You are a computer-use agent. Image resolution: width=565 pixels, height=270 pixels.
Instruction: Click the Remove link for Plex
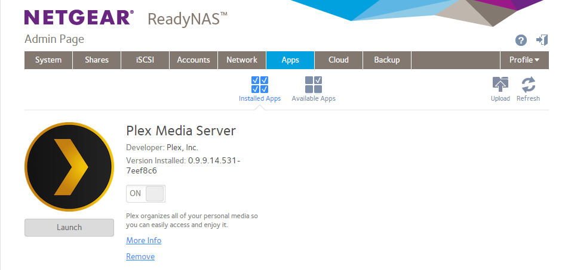coord(140,257)
